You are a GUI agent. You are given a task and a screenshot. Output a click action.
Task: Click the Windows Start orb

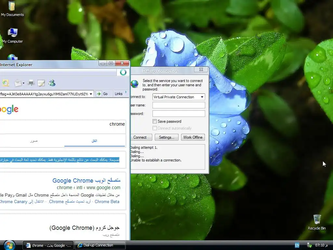(9, 245)
